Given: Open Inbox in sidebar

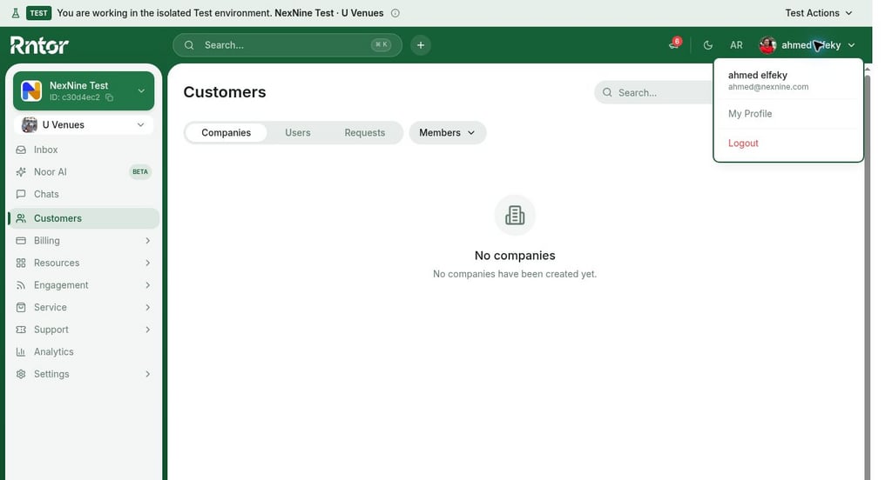Looking at the screenshot, I should (84, 150).
